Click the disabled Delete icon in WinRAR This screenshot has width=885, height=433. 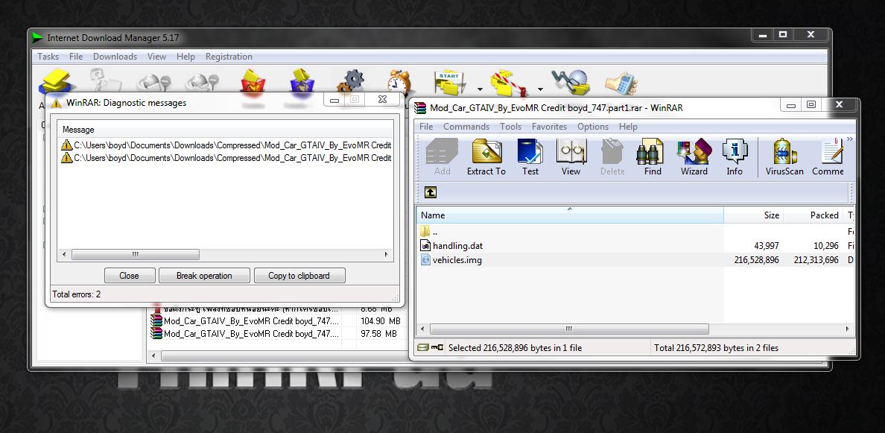612,157
